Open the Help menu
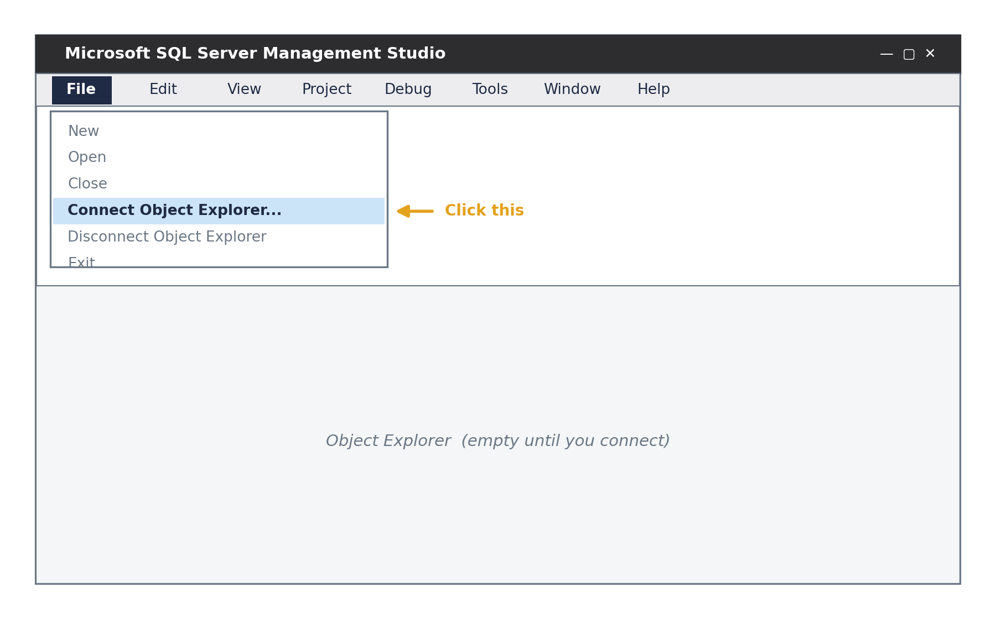 [653, 90]
